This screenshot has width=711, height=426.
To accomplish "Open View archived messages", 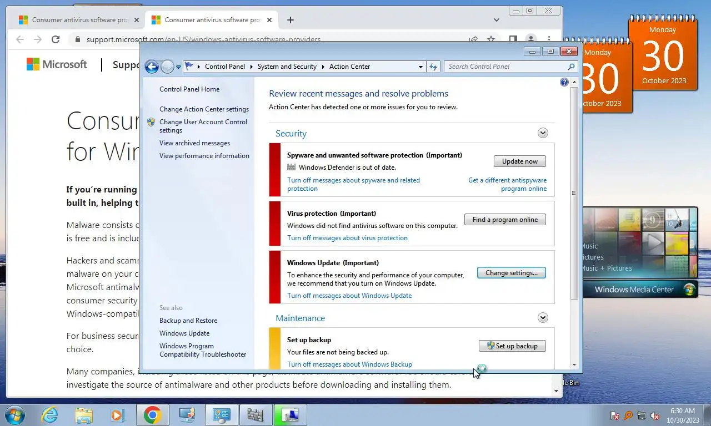I will coord(194,143).
